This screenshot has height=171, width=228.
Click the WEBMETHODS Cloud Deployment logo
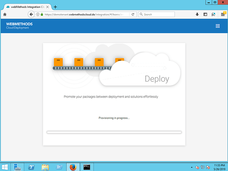19,26
